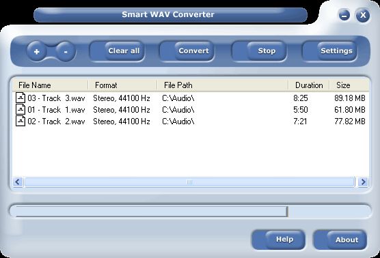This screenshot has height=258, width=380.
Task: Click the left scroll arrow in file list
Action: coord(18,182)
